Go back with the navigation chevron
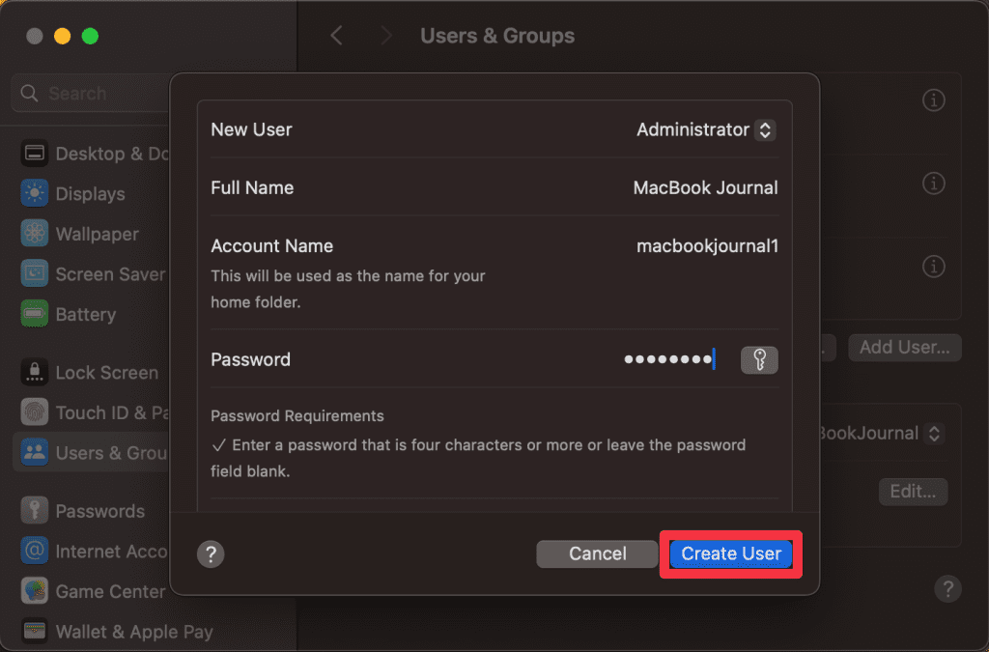Viewport: 989px width, 652px height. tap(337, 36)
